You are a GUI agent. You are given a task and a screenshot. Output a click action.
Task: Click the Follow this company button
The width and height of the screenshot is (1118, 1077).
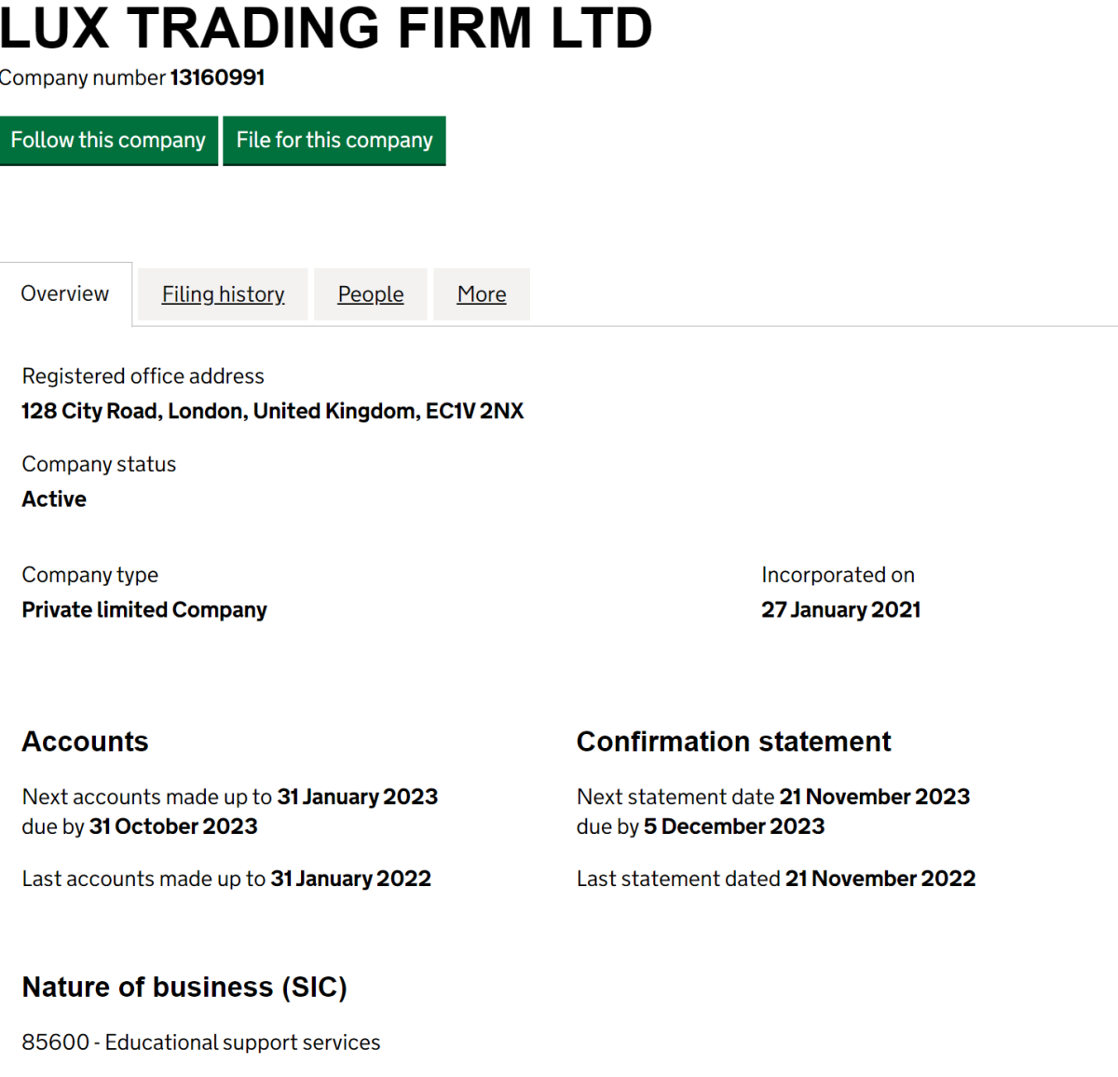[x=108, y=140]
